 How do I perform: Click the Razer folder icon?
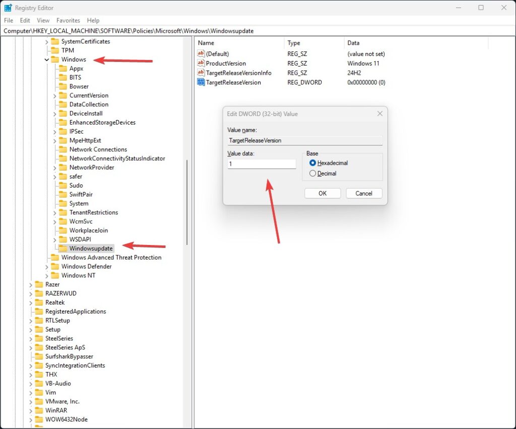pos(39,284)
